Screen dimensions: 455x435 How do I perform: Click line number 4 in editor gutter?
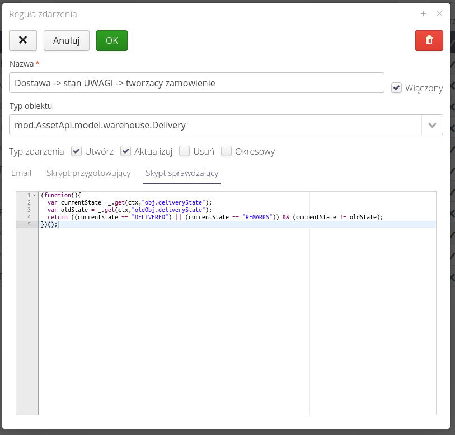click(x=29, y=217)
